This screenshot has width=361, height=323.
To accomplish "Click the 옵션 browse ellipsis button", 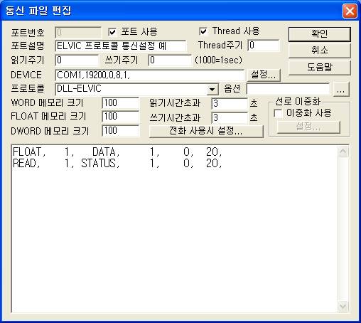I will (341, 89).
